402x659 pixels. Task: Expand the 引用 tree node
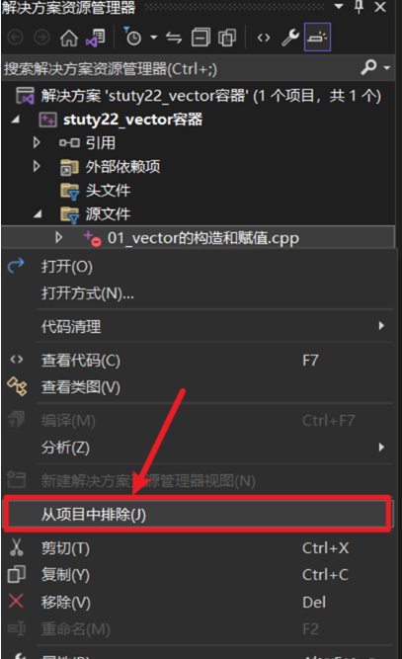[37, 143]
